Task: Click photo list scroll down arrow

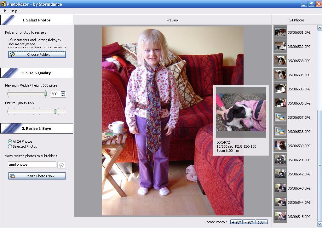Action: coord(319,224)
